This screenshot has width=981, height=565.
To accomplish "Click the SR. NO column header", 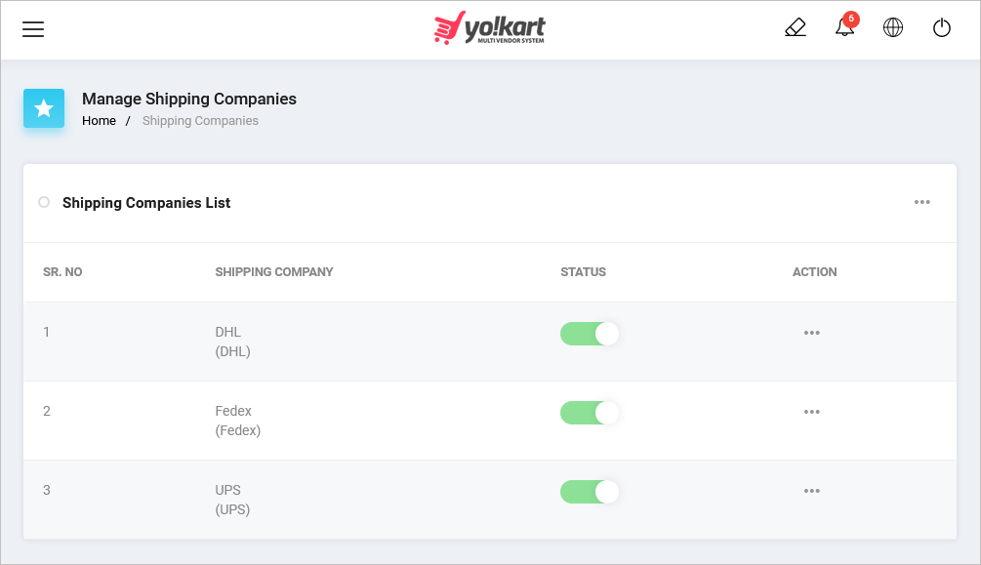I will [x=62, y=272].
